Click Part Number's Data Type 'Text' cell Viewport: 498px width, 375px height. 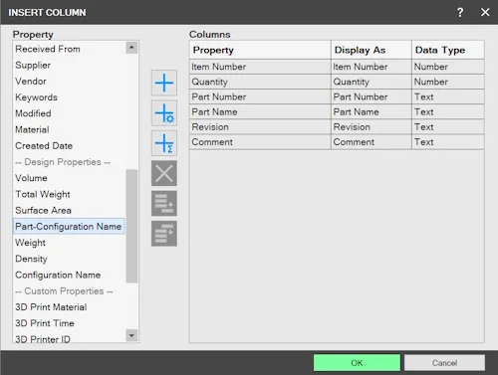[448, 97]
